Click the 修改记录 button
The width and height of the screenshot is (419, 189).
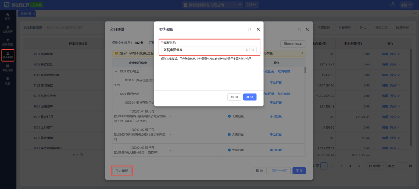(x=382, y=27)
